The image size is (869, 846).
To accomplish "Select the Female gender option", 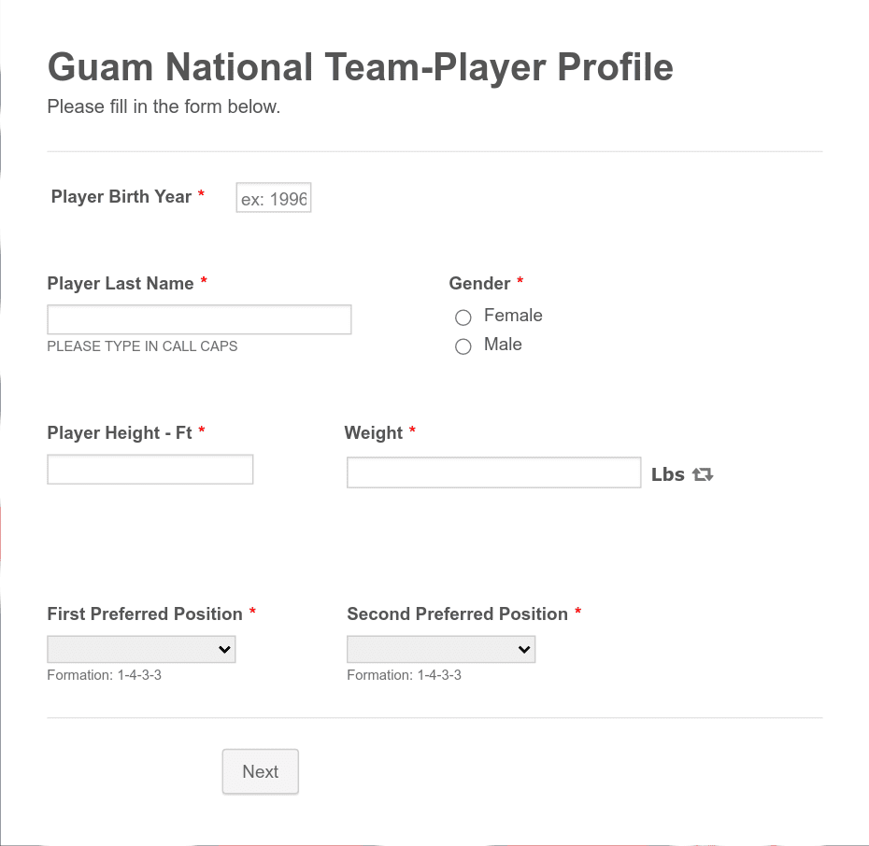I will pyautogui.click(x=463, y=317).
